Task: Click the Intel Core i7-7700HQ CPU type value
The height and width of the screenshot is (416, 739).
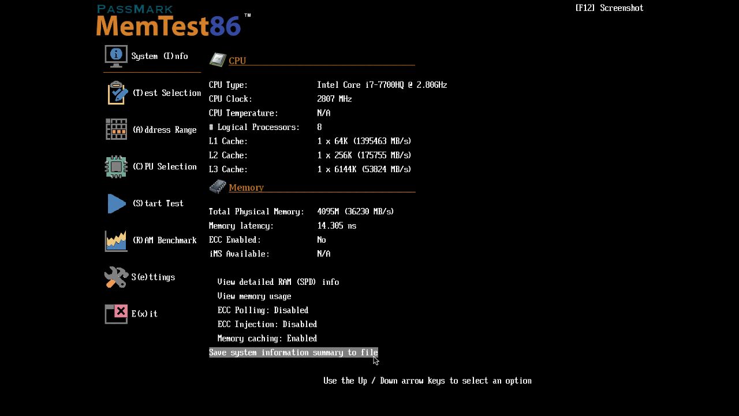Action: click(x=382, y=85)
